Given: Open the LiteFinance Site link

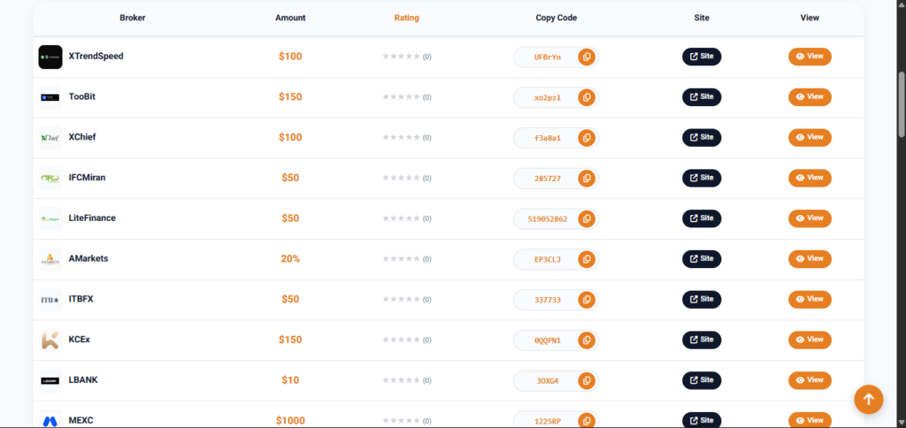Looking at the screenshot, I should [702, 218].
